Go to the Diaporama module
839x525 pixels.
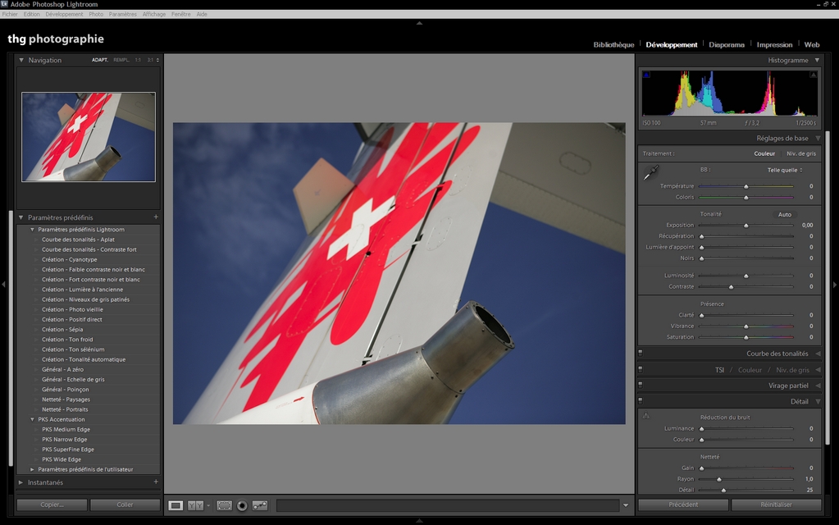click(727, 45)
